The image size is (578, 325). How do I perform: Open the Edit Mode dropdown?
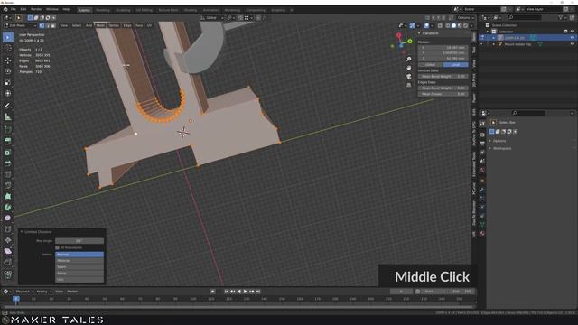[20, 25]
